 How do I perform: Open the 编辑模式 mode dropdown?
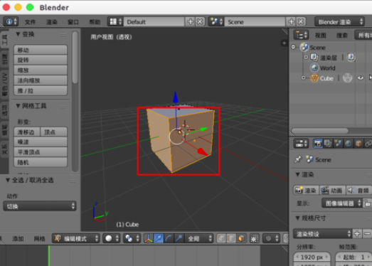click(75, 238)
